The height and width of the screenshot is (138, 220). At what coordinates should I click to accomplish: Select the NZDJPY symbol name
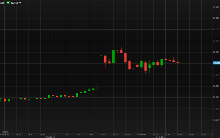click(x=16, y=3)
